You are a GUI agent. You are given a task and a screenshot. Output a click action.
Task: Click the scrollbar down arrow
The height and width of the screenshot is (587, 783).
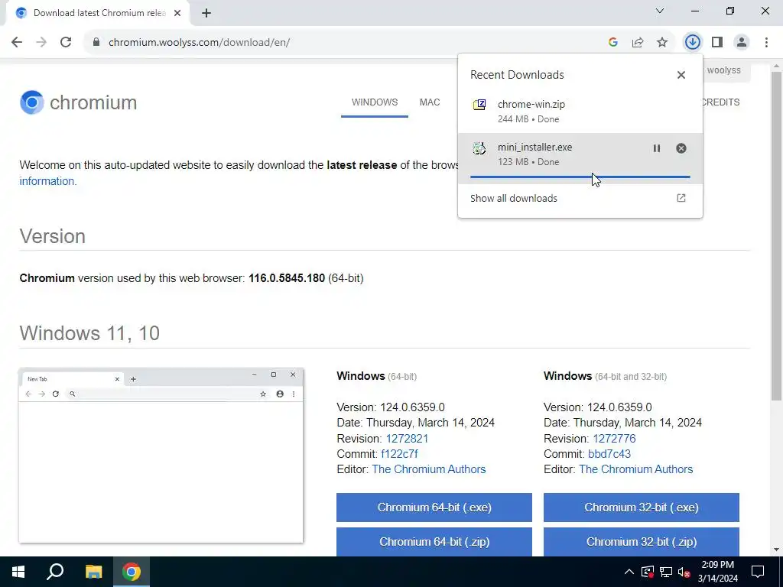click(x=776, y=550)
